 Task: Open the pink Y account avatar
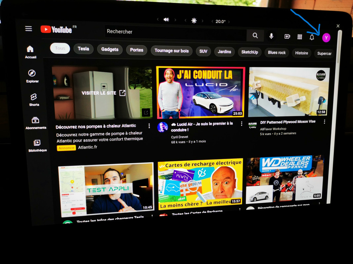(x=326, y=38)
